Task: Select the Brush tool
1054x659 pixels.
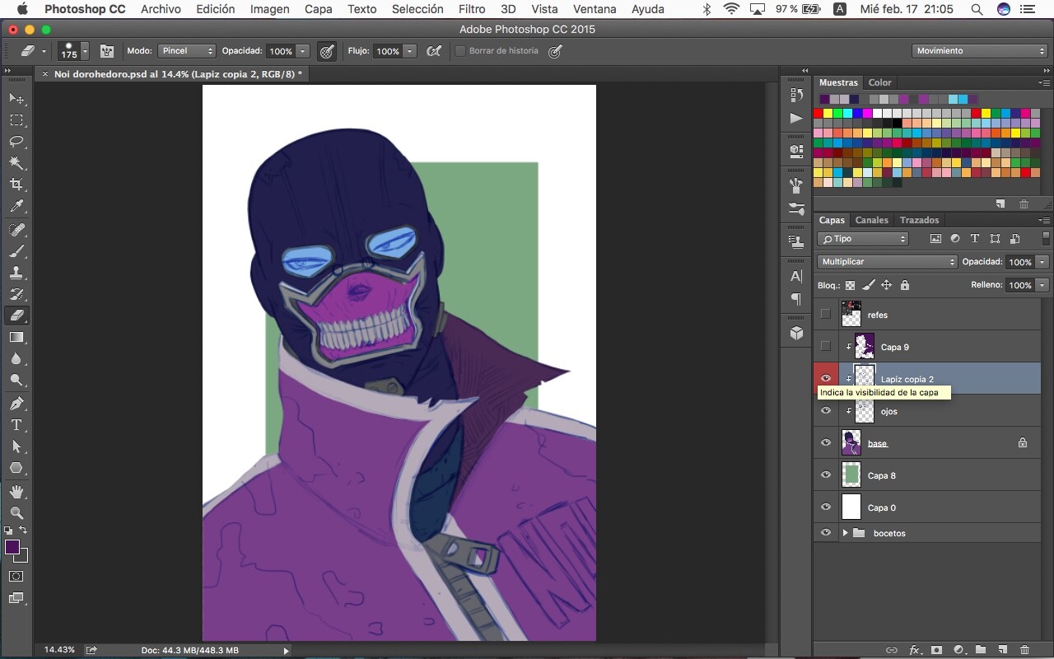Action: tap(16, 250)
